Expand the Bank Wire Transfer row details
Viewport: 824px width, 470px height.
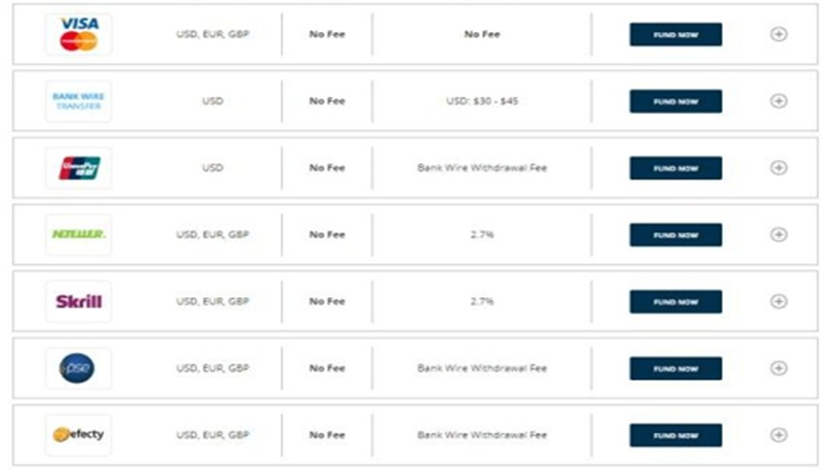[778, 101]
